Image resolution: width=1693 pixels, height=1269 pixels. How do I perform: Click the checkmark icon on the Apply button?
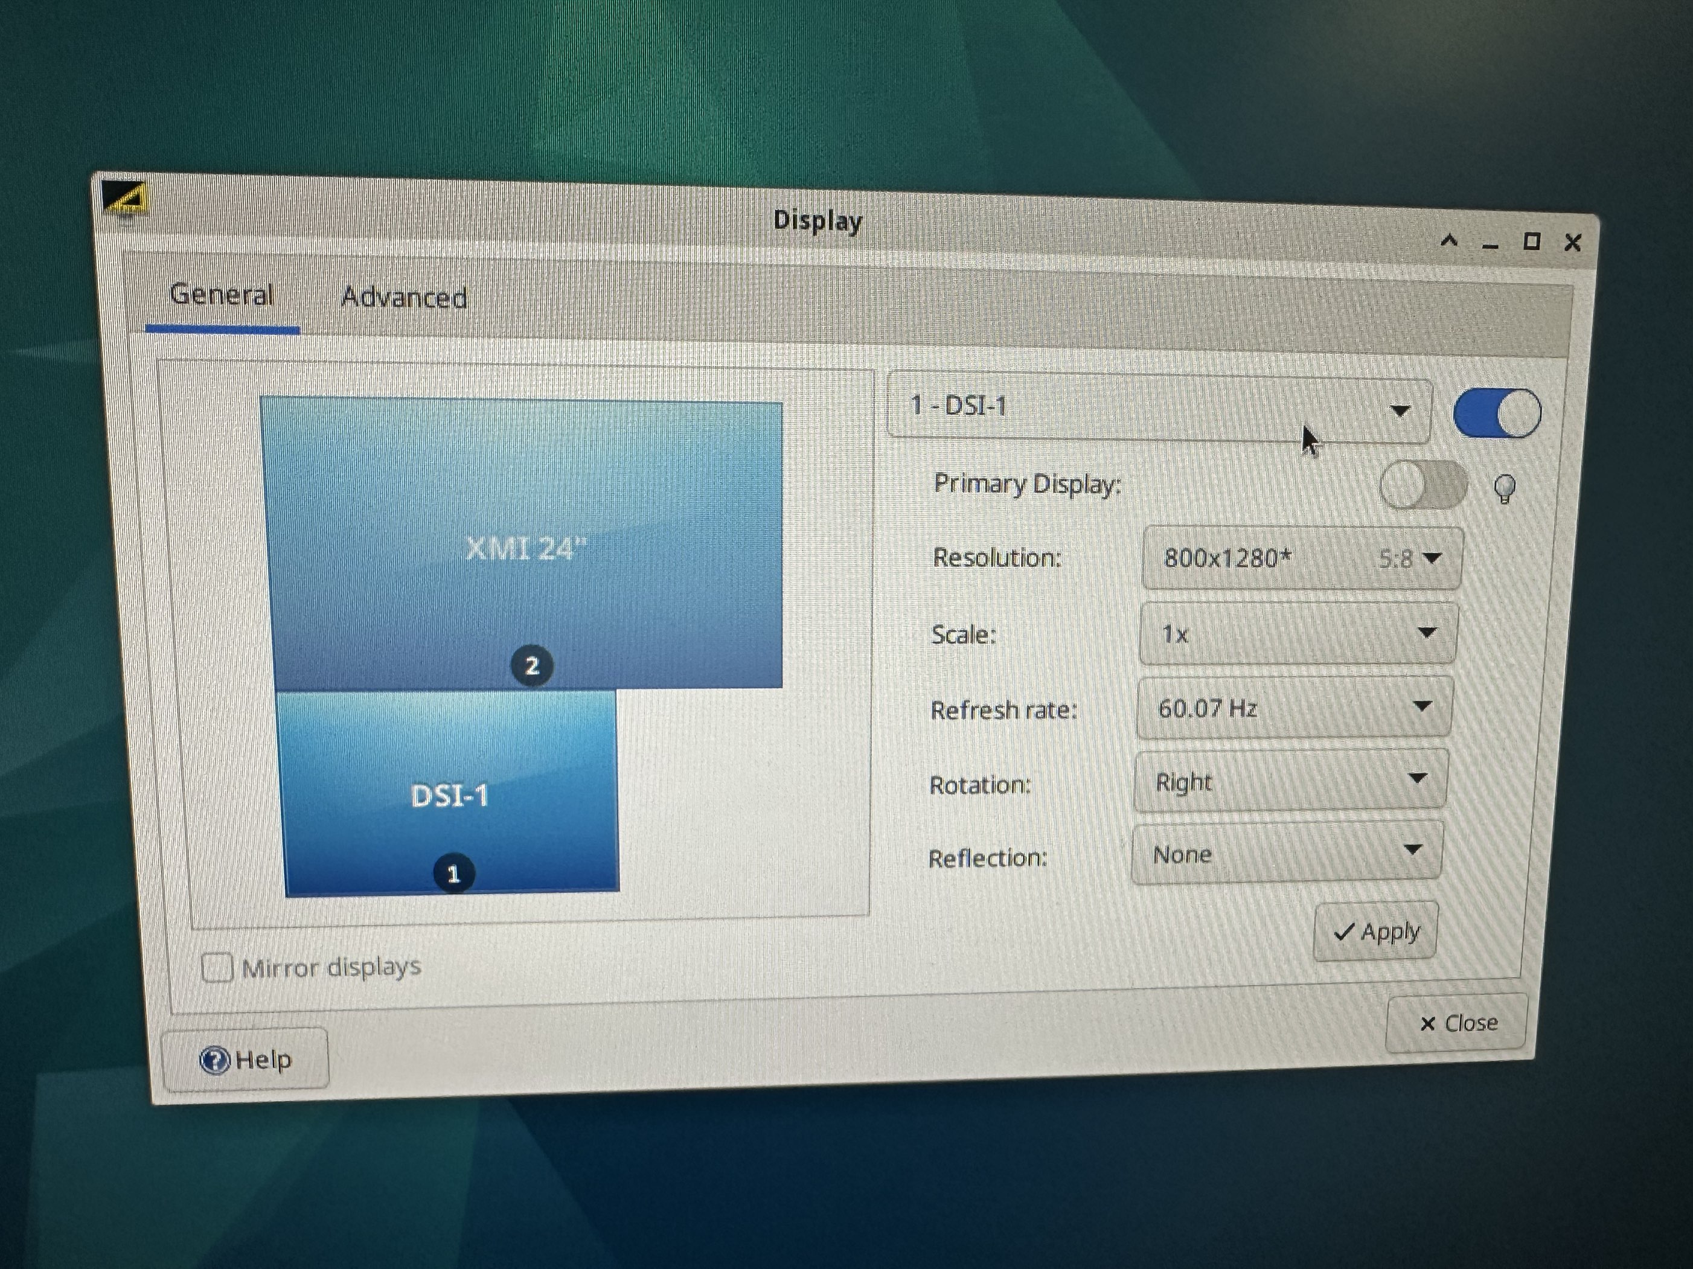(1344, 932)
